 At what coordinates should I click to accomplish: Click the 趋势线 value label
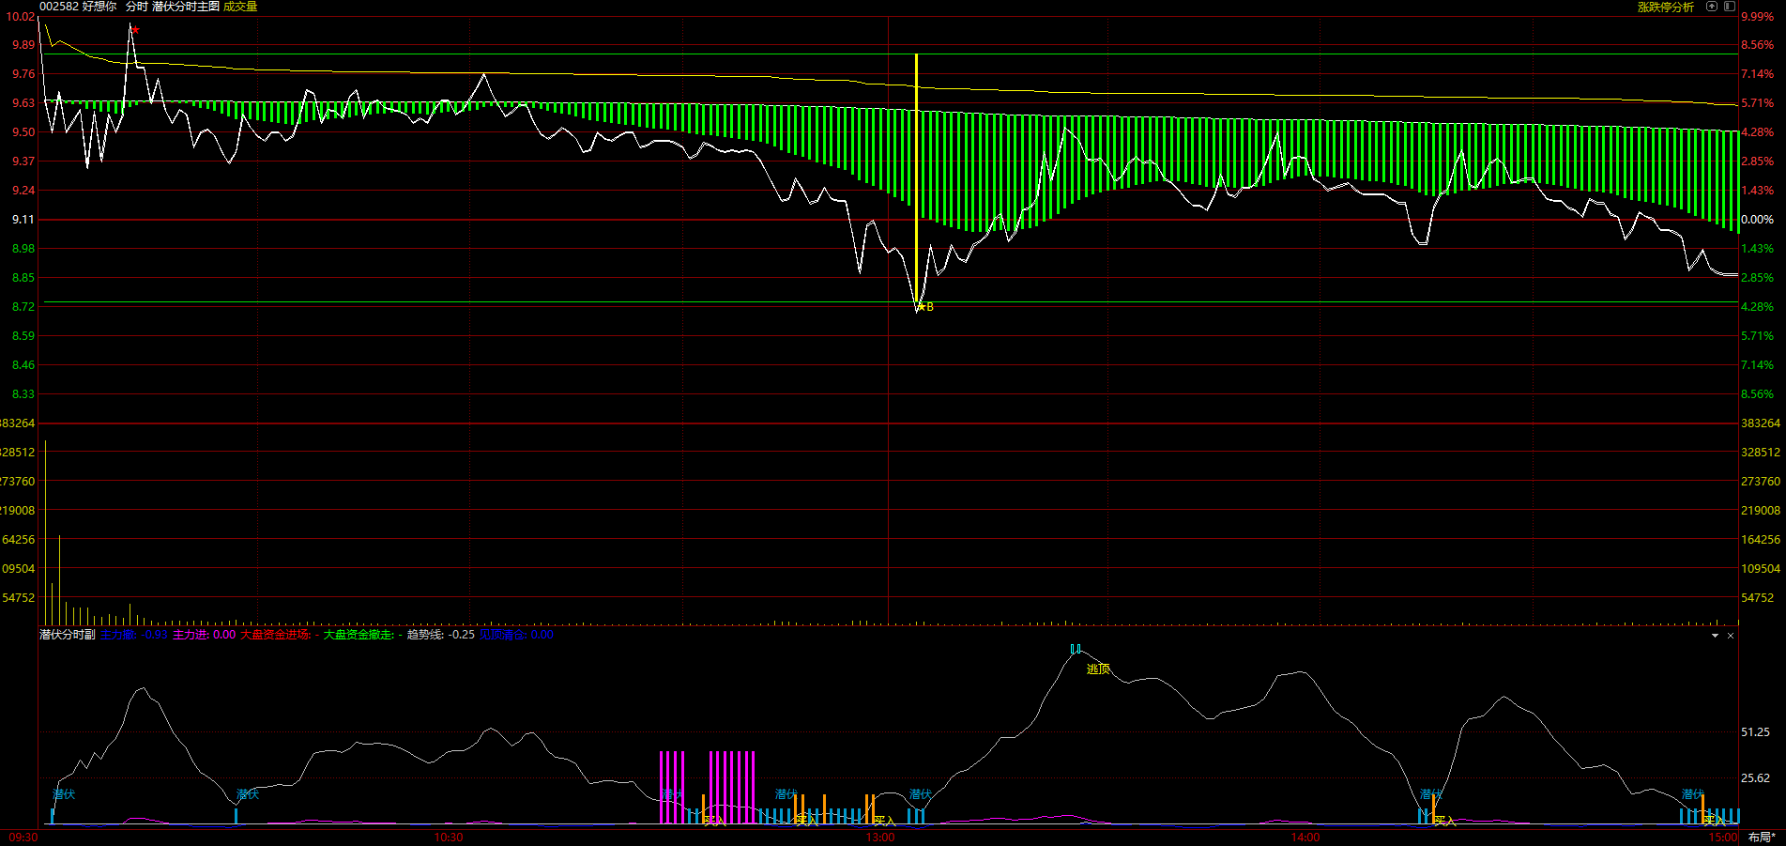click(441, 635)
